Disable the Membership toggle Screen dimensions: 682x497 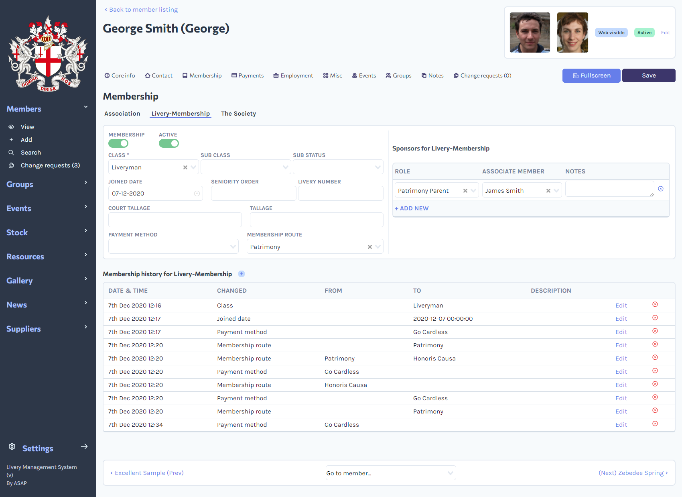coord(118,143)
